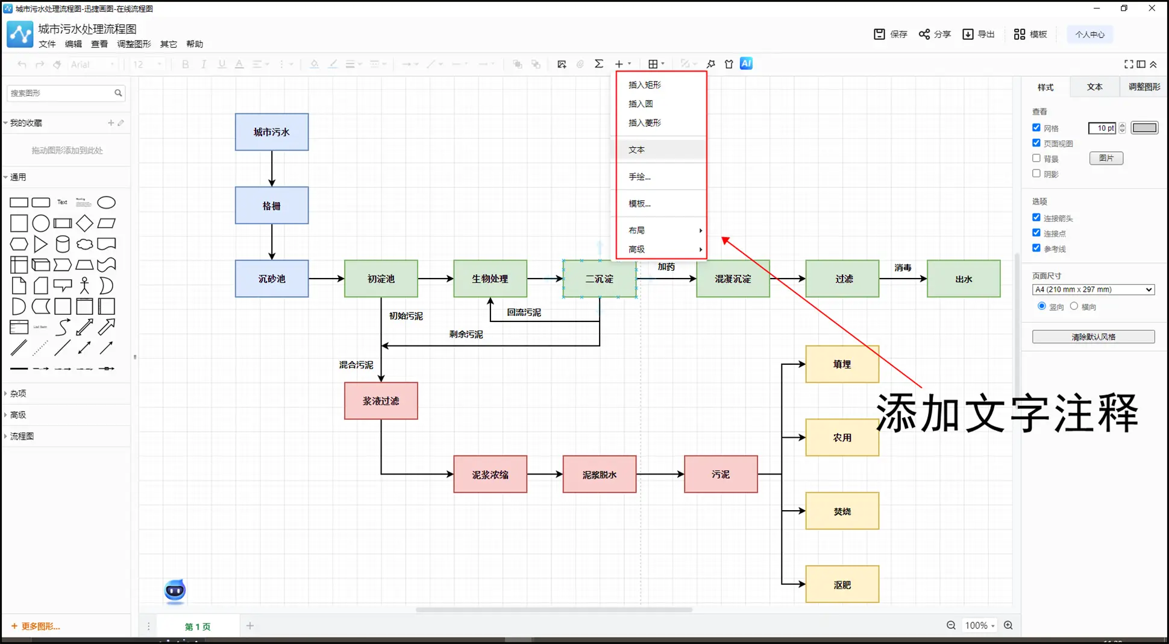Select the 竖向 portrait radio button
Screen dimensions: 1169x644
click(1042, 306)
